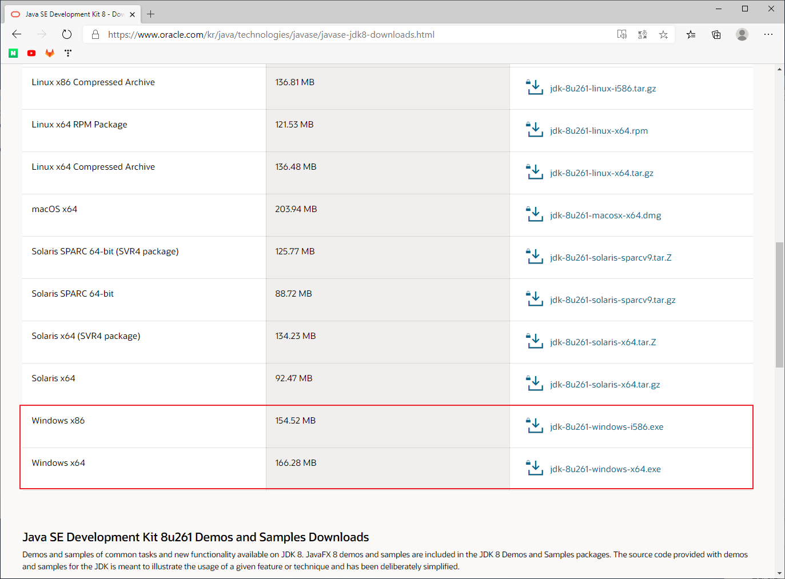Open the Naver bookmark icon

pos(13,53)
